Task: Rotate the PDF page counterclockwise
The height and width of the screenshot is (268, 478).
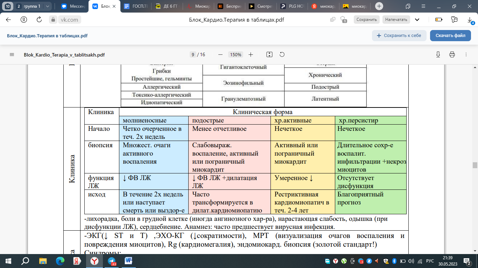Action: coord(282,55)
